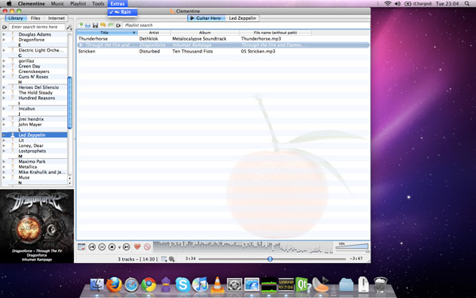
Task: Open the stop button dropdown arrow
Action: 119,247
